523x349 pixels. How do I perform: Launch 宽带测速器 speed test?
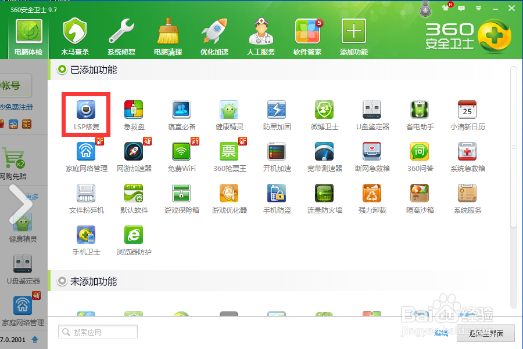[324, 157]
